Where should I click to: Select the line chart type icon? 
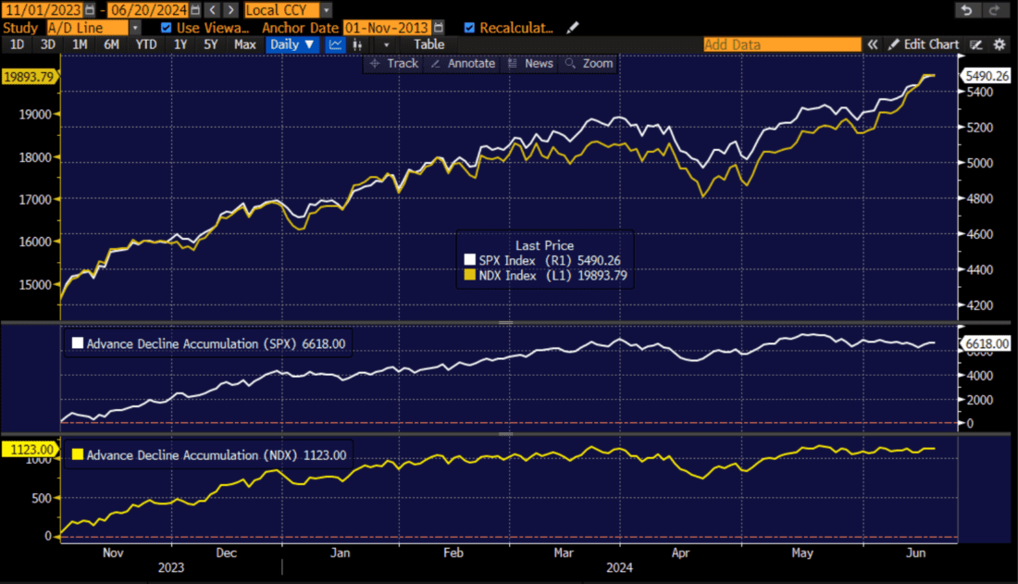coord(335,44)
